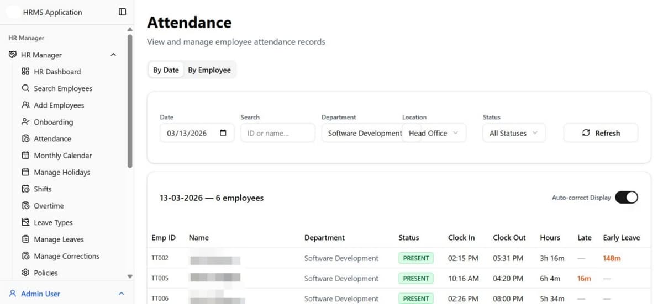This screenshot has height=304, width=663.
Task: Click the 16m late value
Action: 584,279
